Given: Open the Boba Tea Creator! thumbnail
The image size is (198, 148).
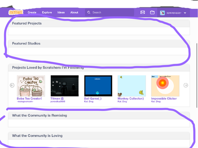Looking at the screenshot, I should click(31, 86).
